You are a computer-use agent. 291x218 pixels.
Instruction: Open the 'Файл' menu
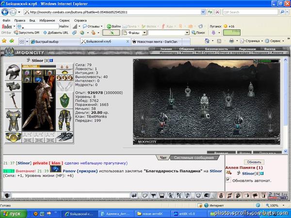pos(6,20)
